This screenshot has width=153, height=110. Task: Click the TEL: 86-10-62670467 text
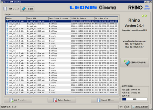click(x=134, y=44)
